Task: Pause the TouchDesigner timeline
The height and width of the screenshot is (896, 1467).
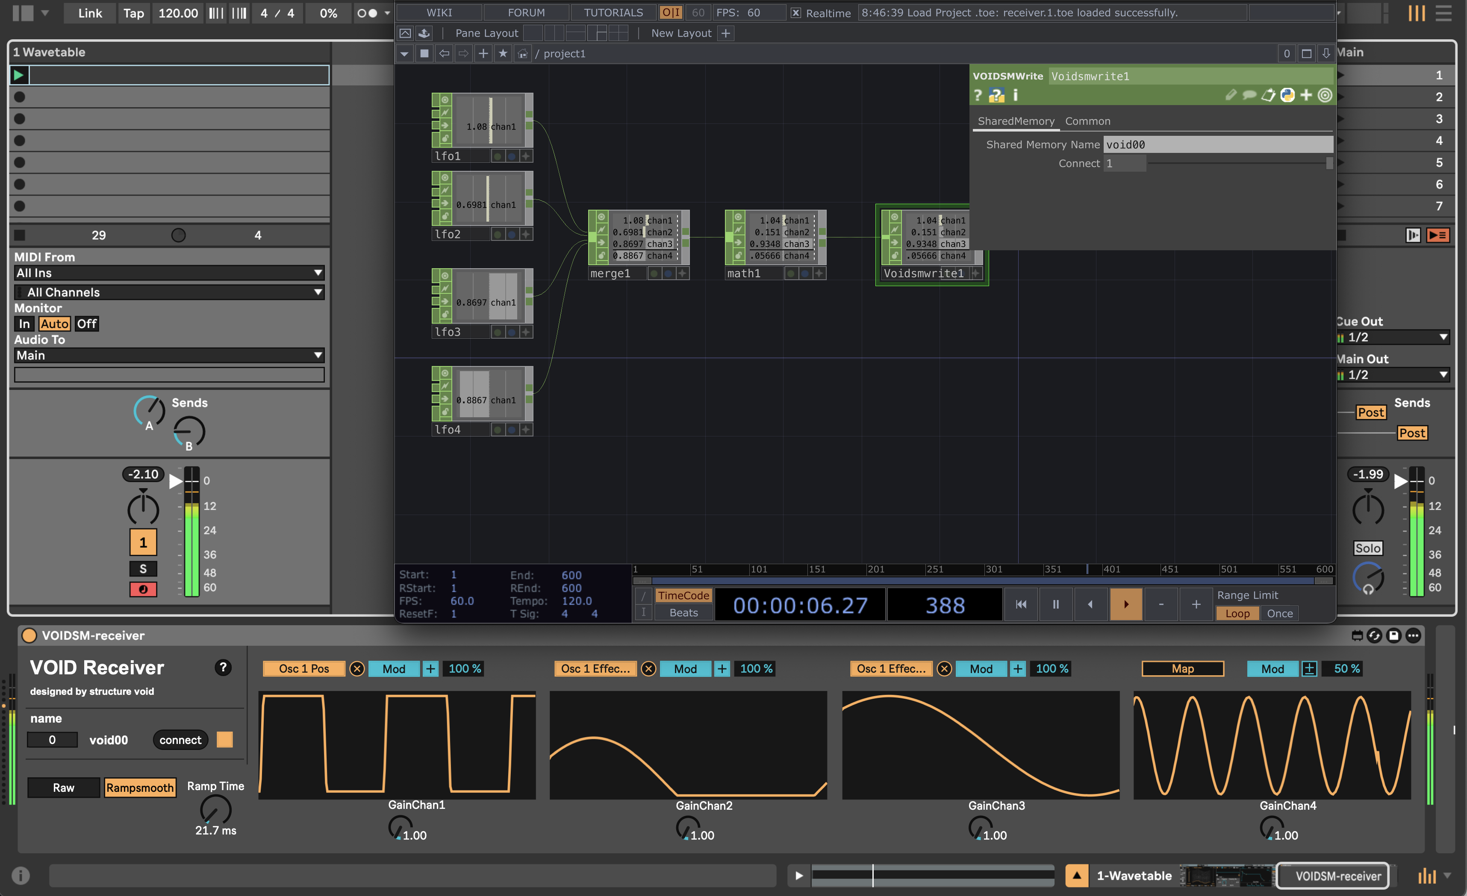Action: [x=1056, y=604]
